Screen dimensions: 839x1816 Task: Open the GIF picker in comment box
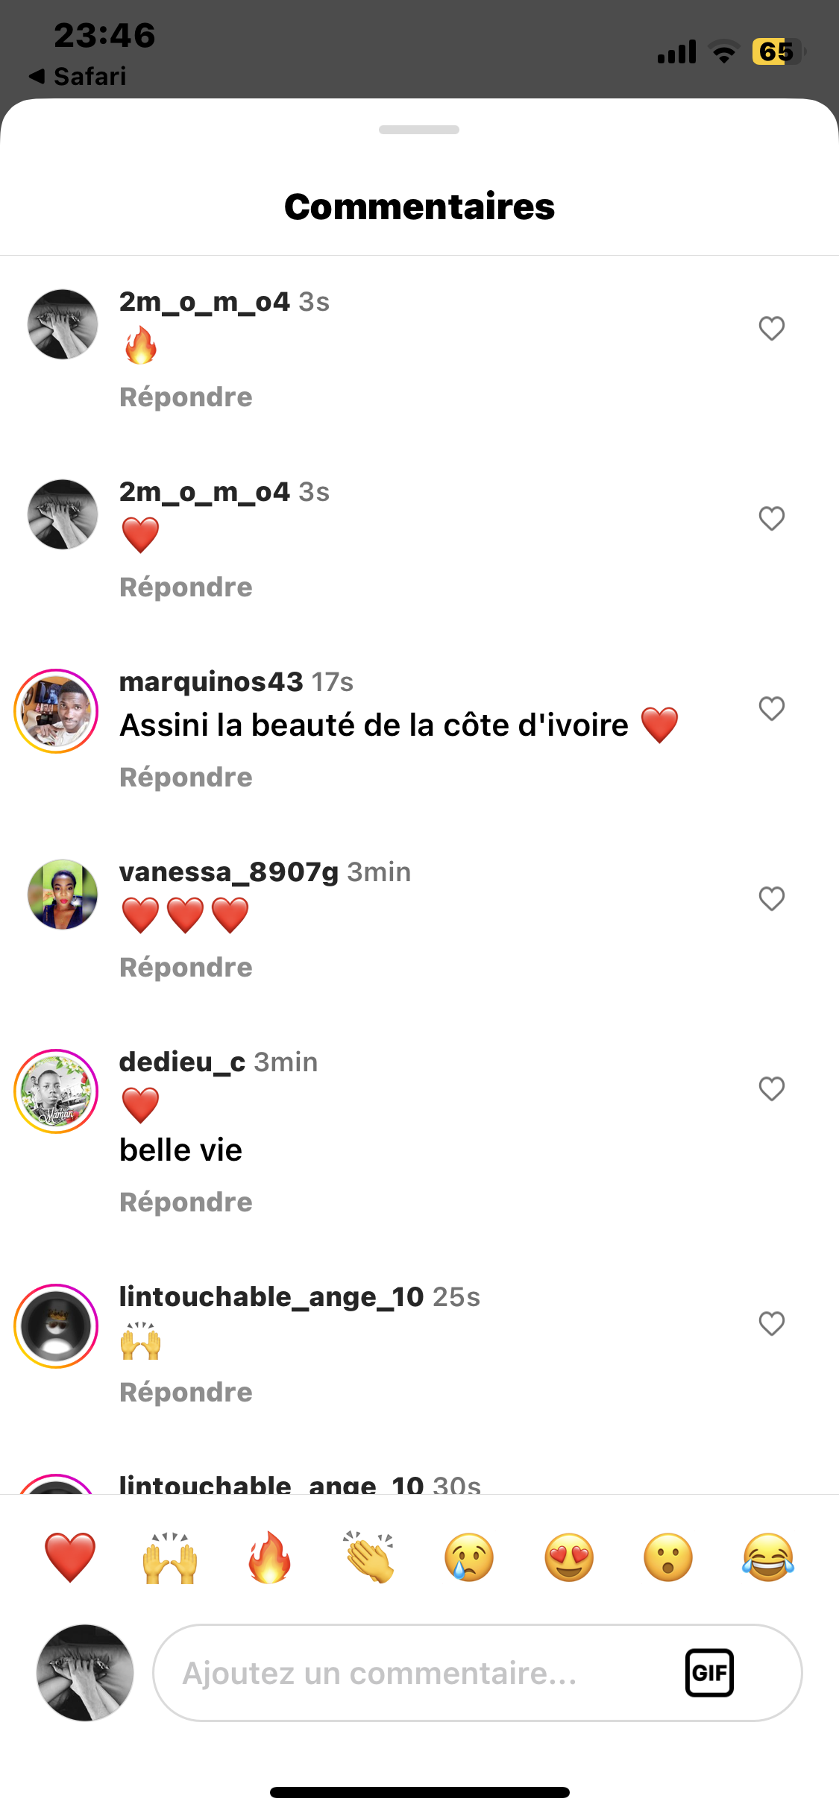point(709,1673)
